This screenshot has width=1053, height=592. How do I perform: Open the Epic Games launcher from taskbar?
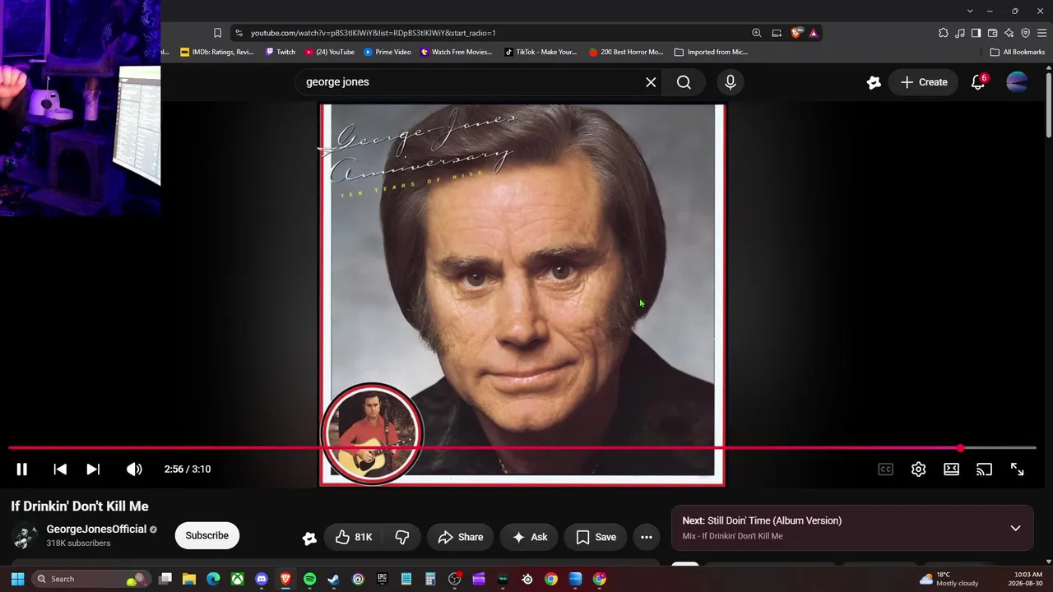[382, 579]
